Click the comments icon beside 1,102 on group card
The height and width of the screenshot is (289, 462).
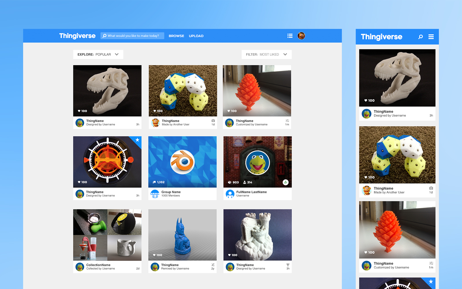(x=154, y=182)
